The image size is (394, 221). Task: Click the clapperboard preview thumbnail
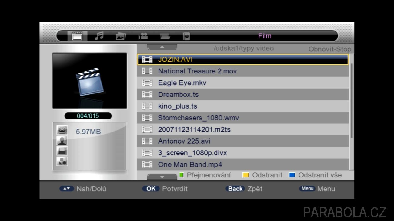click(x=90, y=81)
